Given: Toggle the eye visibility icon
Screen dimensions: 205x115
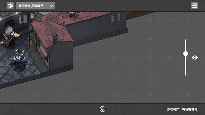Looking at the screenshot, I should 195,57.
